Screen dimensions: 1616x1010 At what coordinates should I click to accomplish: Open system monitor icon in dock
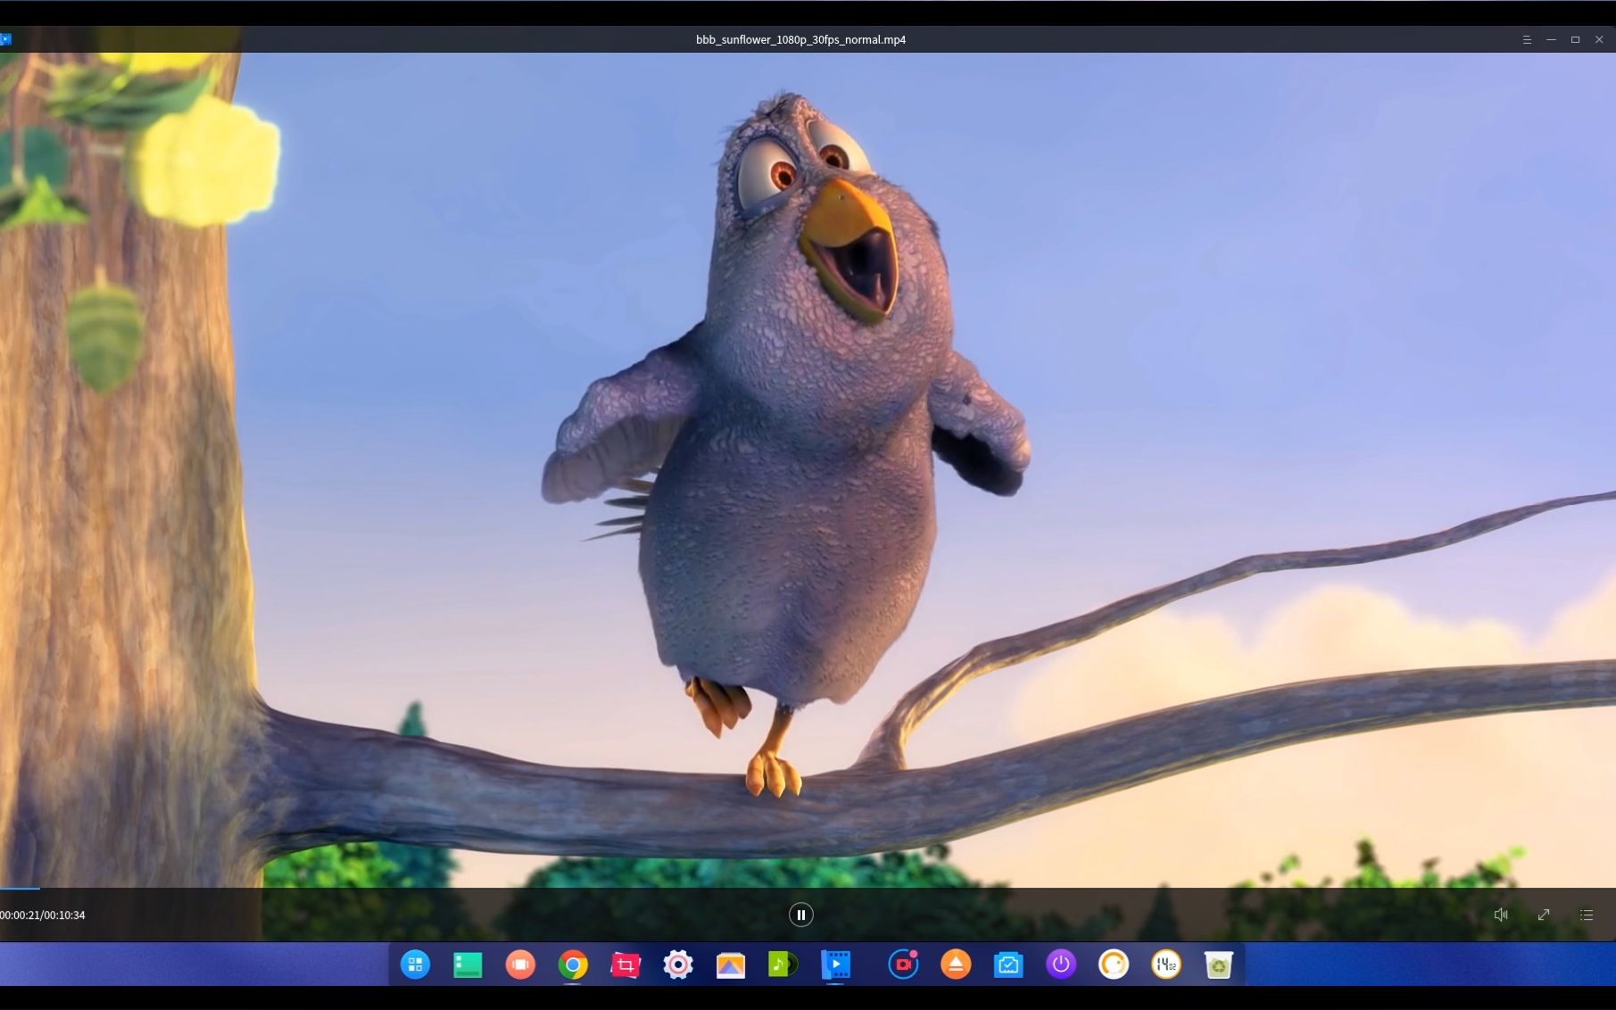(1008, 964)
